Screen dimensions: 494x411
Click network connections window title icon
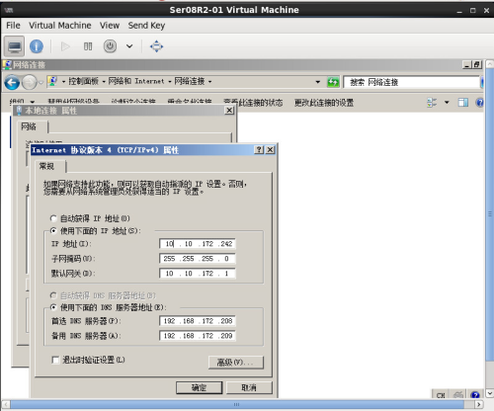[x=7, y=65]
